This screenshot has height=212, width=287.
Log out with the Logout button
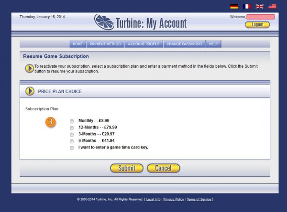[x=257, y=25]
